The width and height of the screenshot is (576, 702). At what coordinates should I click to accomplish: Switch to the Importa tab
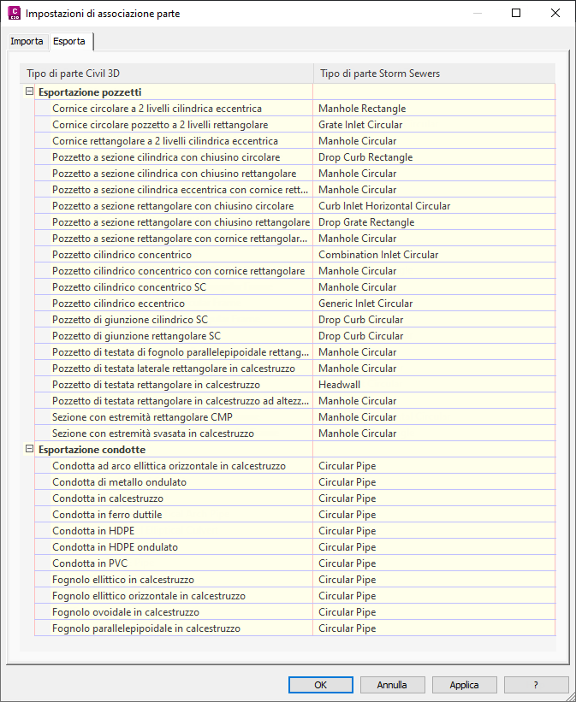(27, 41)
